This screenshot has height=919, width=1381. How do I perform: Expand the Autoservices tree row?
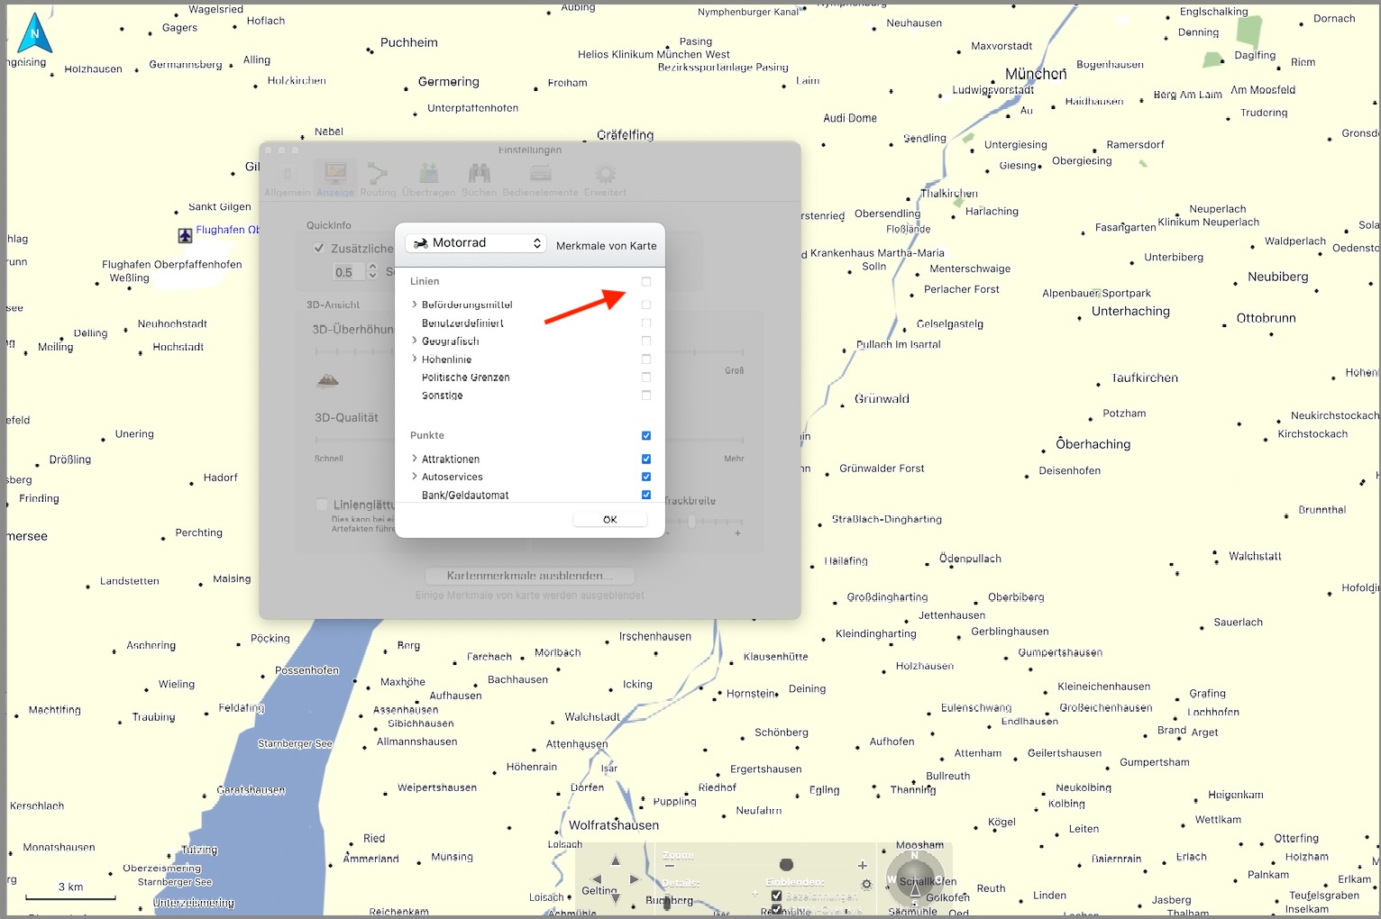(415, 477)
